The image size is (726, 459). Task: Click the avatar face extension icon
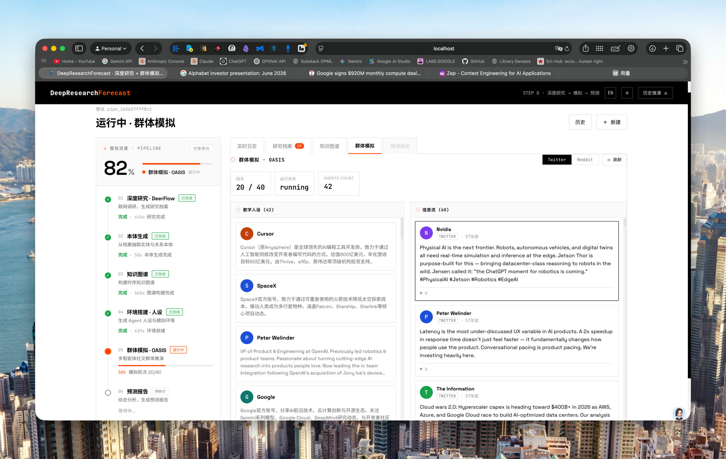(x=232, y=49)
